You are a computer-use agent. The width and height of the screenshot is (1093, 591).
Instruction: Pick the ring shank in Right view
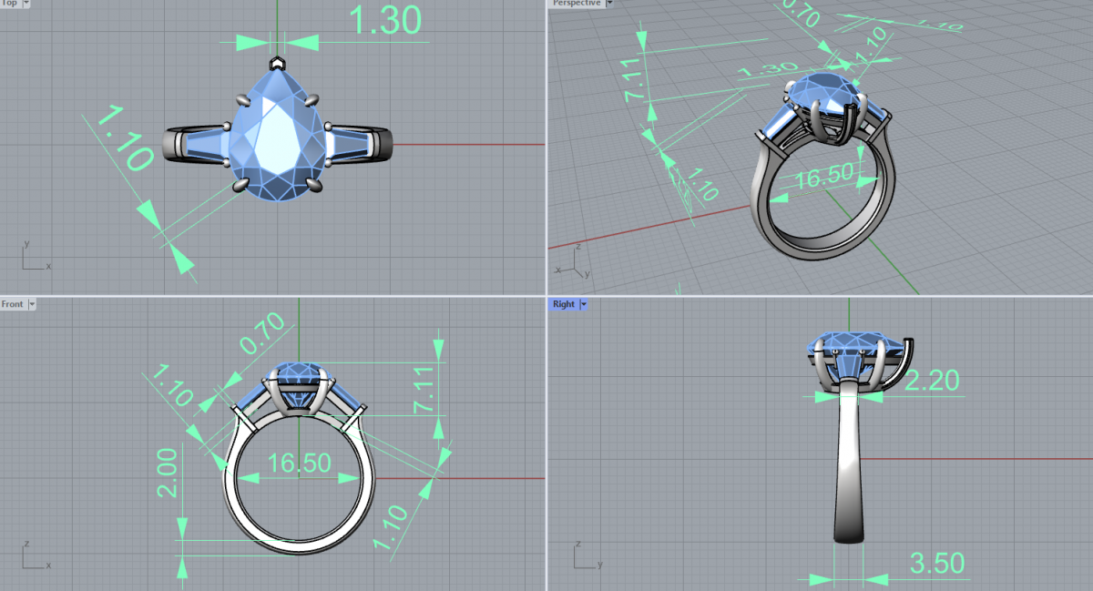(x=848, y=464)
